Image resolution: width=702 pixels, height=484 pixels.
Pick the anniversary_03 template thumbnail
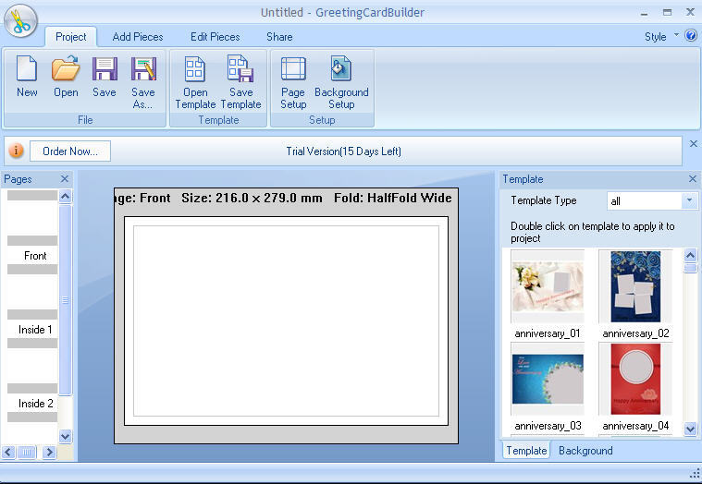pyautogui.click(x=548, y=379)
